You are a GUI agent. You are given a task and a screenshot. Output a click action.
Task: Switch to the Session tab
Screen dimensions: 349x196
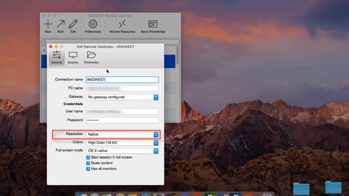coord(73,57)
